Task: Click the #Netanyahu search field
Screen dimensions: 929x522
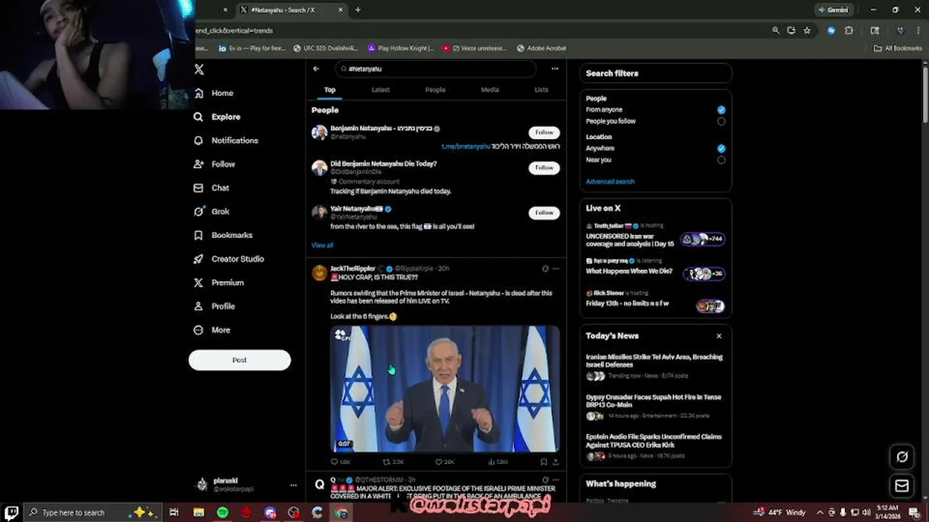Action: [435, 69]
